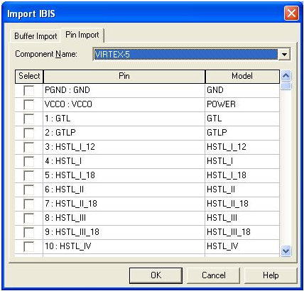Click the VIRTEX-5 component name field
Screen dimensions: 304x291
coord(185,55)
